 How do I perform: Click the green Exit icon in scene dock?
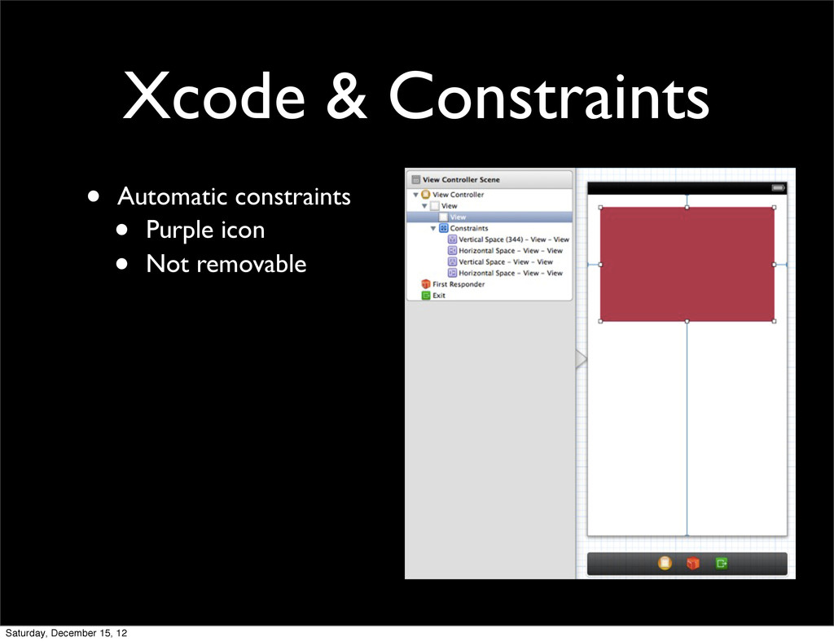[722, 563]
